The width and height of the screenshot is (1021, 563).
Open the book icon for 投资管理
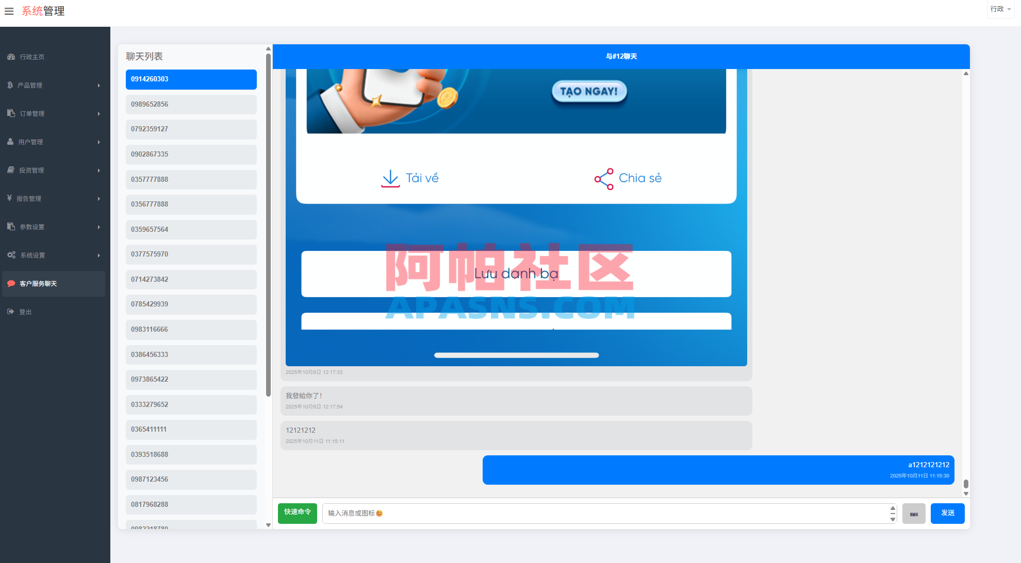tap(10, 170)
